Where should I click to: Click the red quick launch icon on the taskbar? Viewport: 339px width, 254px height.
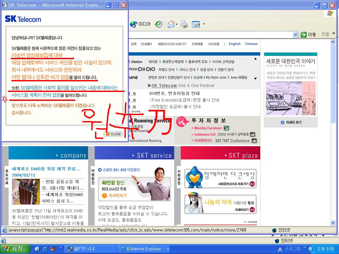point(53,249)
